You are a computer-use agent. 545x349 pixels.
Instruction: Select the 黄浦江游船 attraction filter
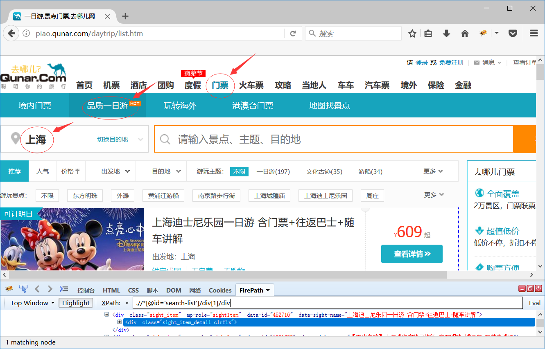(163, 196)
